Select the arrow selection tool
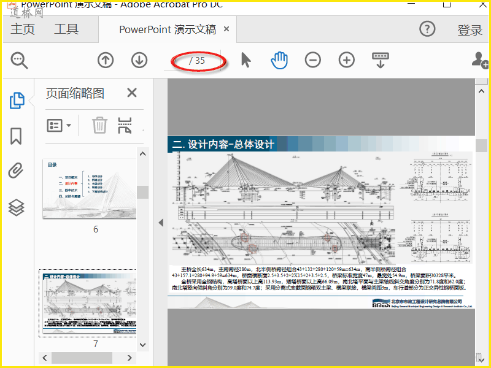This screenshot has width=491, height=368. 246,60
